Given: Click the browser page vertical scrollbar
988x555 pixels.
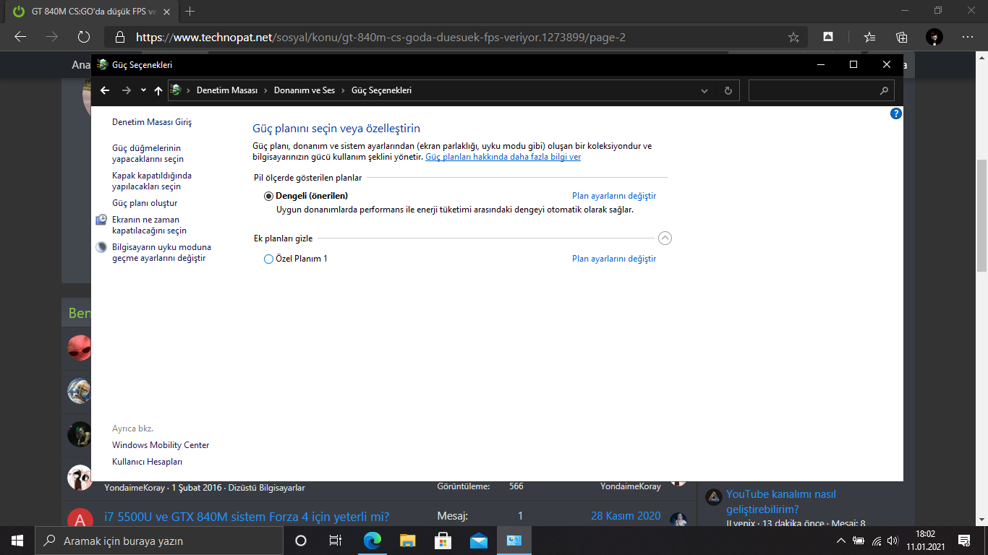Looking at the screenshot, I should coord(981,215).
